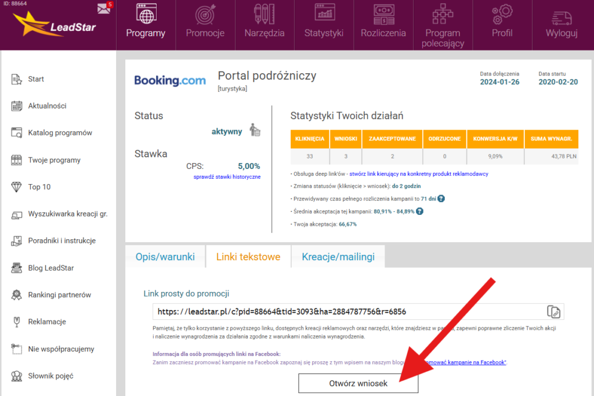Click the Katalog programów icon
The image size is (594, 396).
[x=16, y=133]
